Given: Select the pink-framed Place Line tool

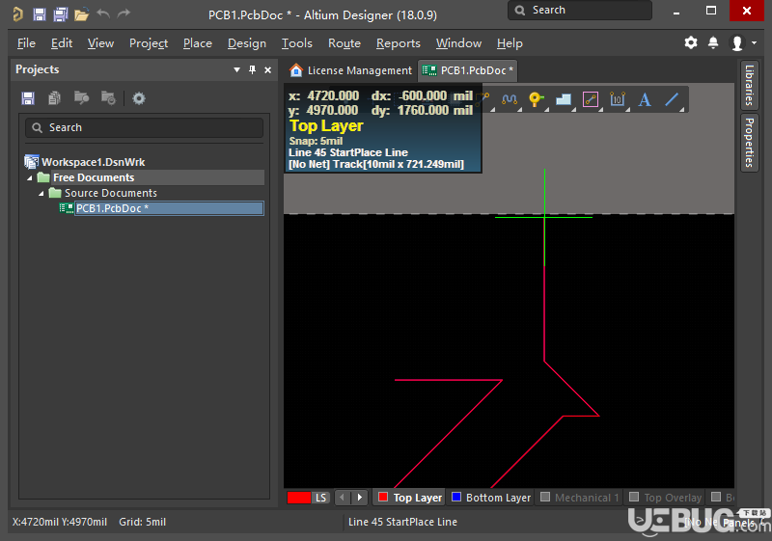Looking at the screenshot, I should pos(591,100).
